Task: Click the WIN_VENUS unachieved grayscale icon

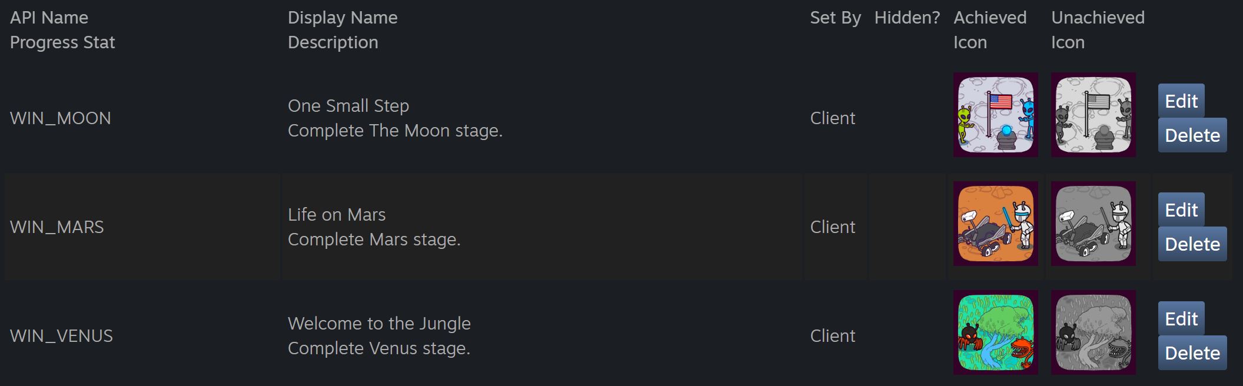Action: click(1093, 332)
